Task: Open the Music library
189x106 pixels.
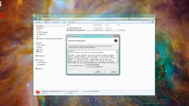Action: pyautogui.click(x=40, y=47)
